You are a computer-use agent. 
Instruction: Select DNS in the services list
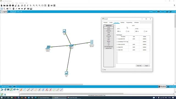[x=109, y=34]
